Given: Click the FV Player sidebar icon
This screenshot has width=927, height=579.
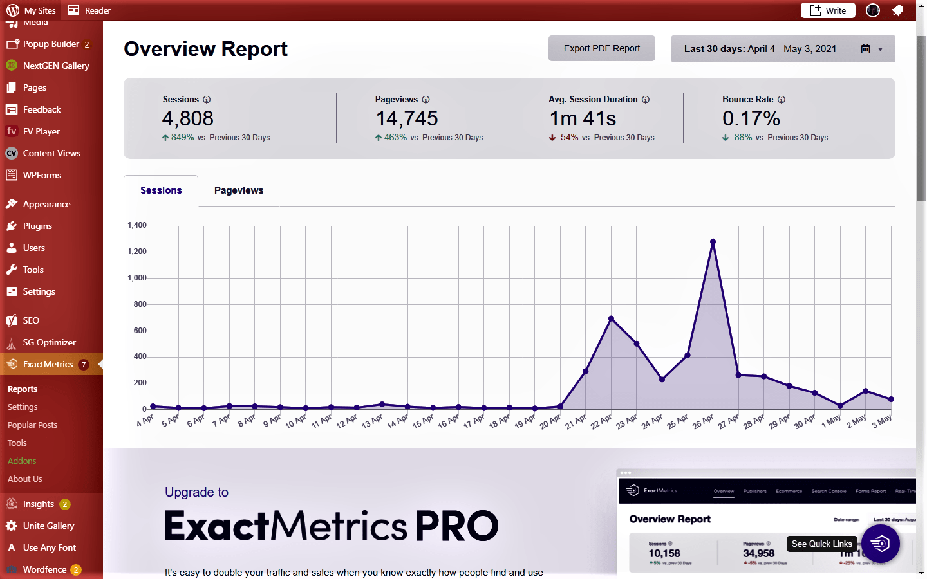Looking at the screenshot, I should click(x=12, y=131).
